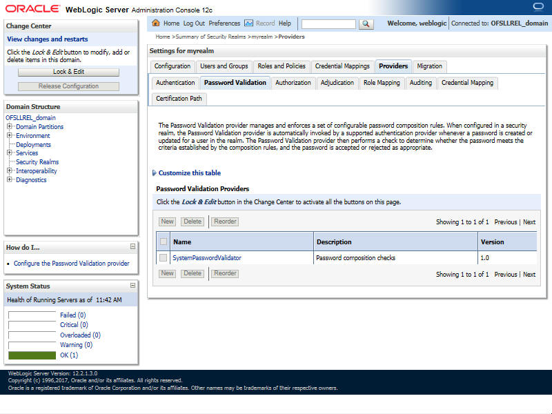Open Certification Path subtab
552x414 pixels.
click(x=179, y=99)
